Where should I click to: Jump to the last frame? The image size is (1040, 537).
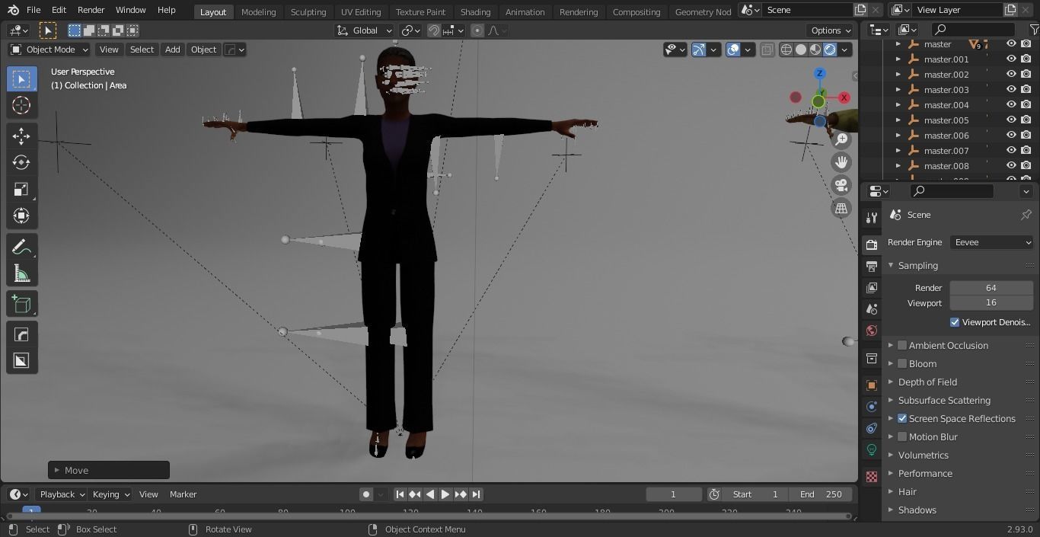tap(476, 494)
